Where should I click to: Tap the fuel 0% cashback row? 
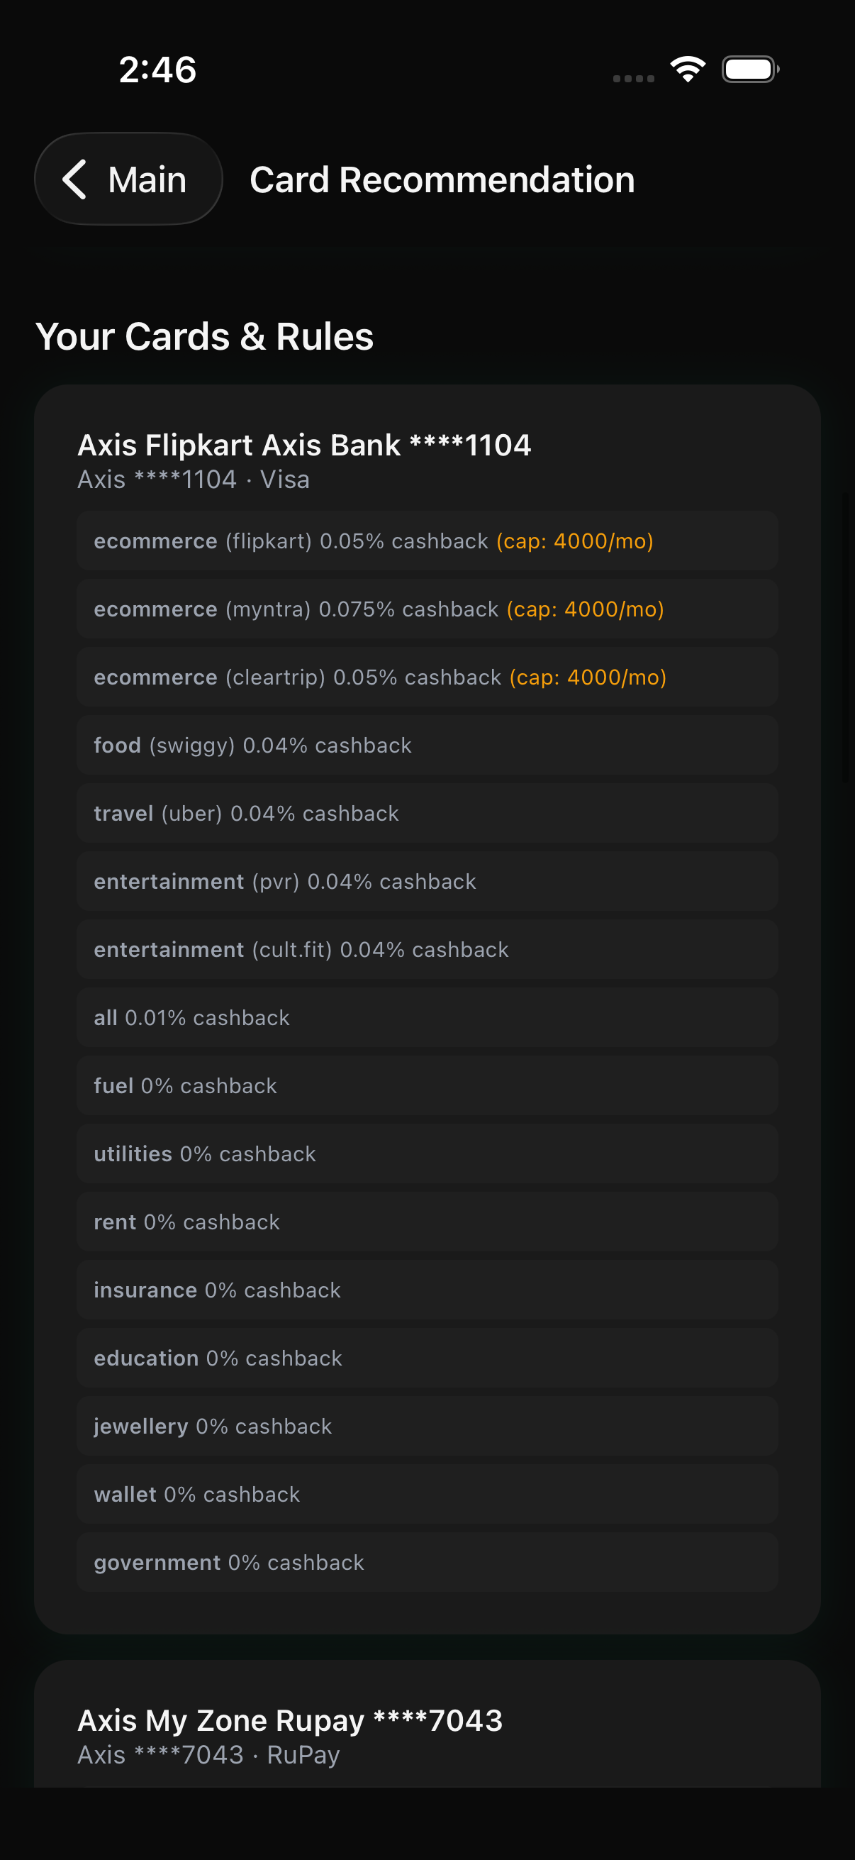(426, 1085)
